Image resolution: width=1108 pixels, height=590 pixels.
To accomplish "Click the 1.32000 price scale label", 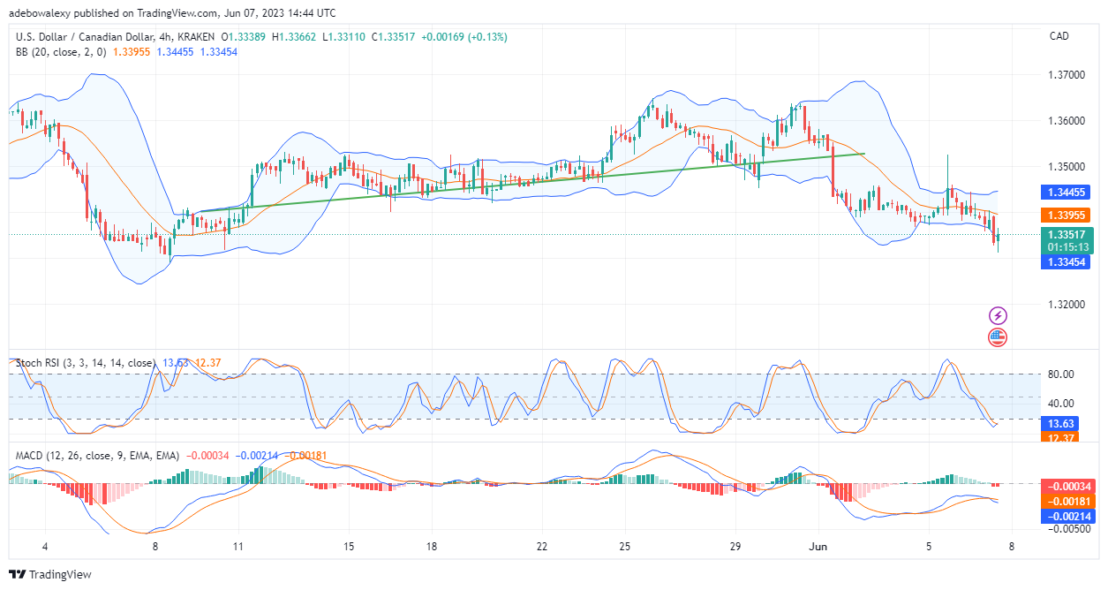I will (x=1066, y=305).
